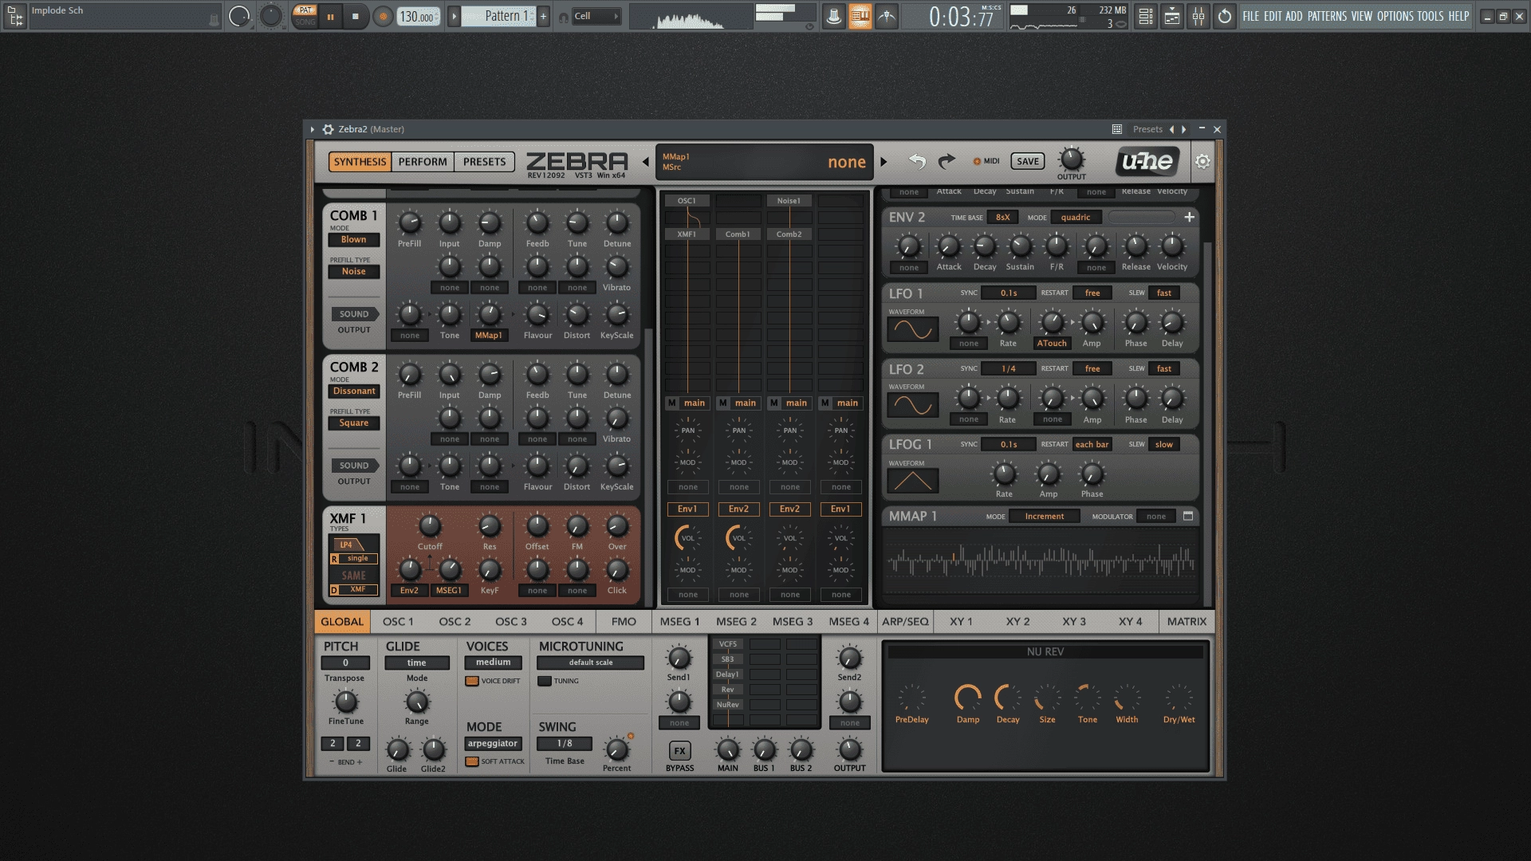This screenshot has width=1531, height=861.
Task: Open the mixer view icon
Action: tap(1198, 16)
